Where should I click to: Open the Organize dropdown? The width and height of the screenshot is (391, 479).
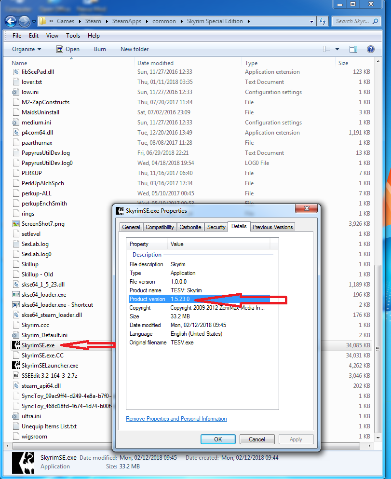coord(27,49)
